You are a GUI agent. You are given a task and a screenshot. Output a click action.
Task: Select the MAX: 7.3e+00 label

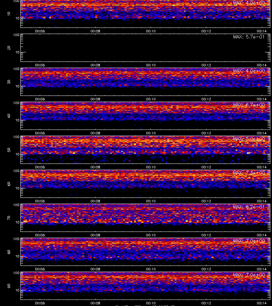[x=249, y=173]
